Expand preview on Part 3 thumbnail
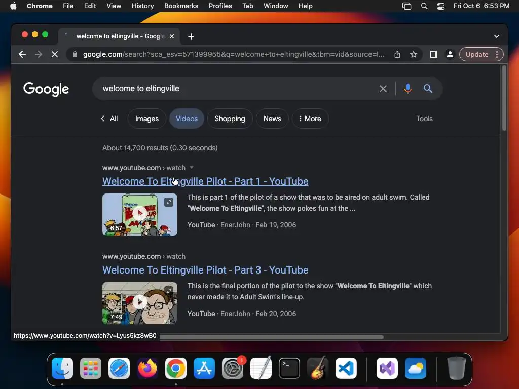The image size is (519, 389). (x=169, y=290)
